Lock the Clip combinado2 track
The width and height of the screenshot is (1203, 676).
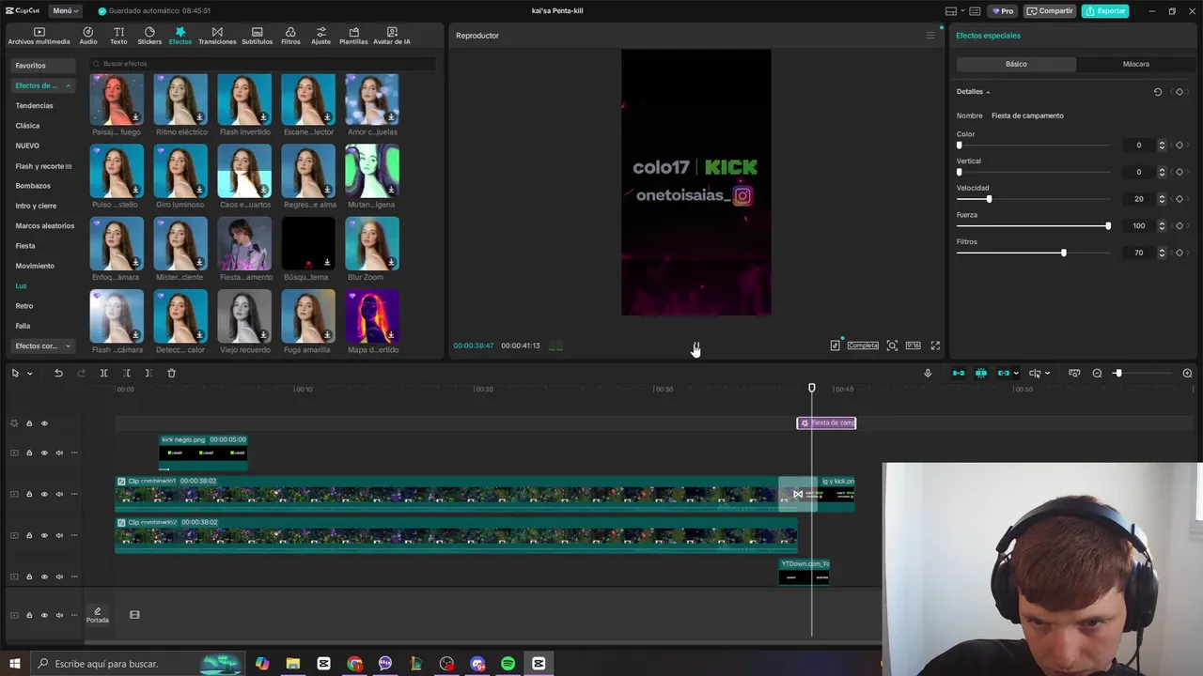29,535
